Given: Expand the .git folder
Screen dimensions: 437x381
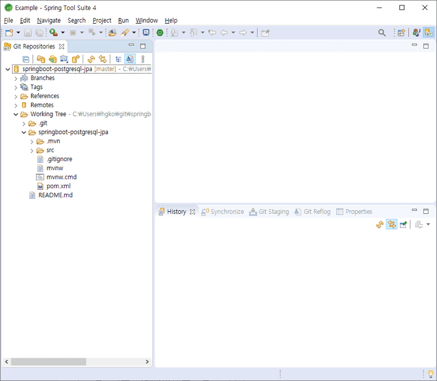Looking at the screenshot, I should (24, 124).
